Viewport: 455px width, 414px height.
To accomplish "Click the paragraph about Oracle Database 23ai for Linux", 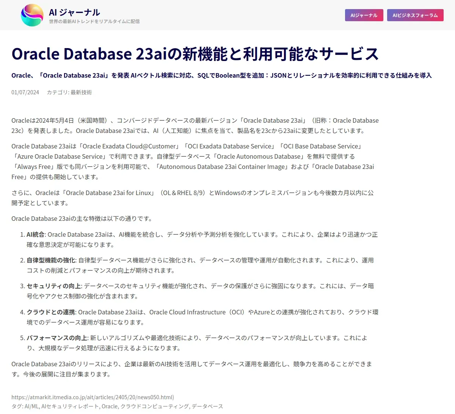I will (193, 198).
